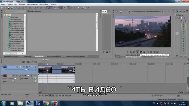
Task: Open the preview quality dropdown Предпросмотр (половина размера)
Action: (x=148, y=11)
